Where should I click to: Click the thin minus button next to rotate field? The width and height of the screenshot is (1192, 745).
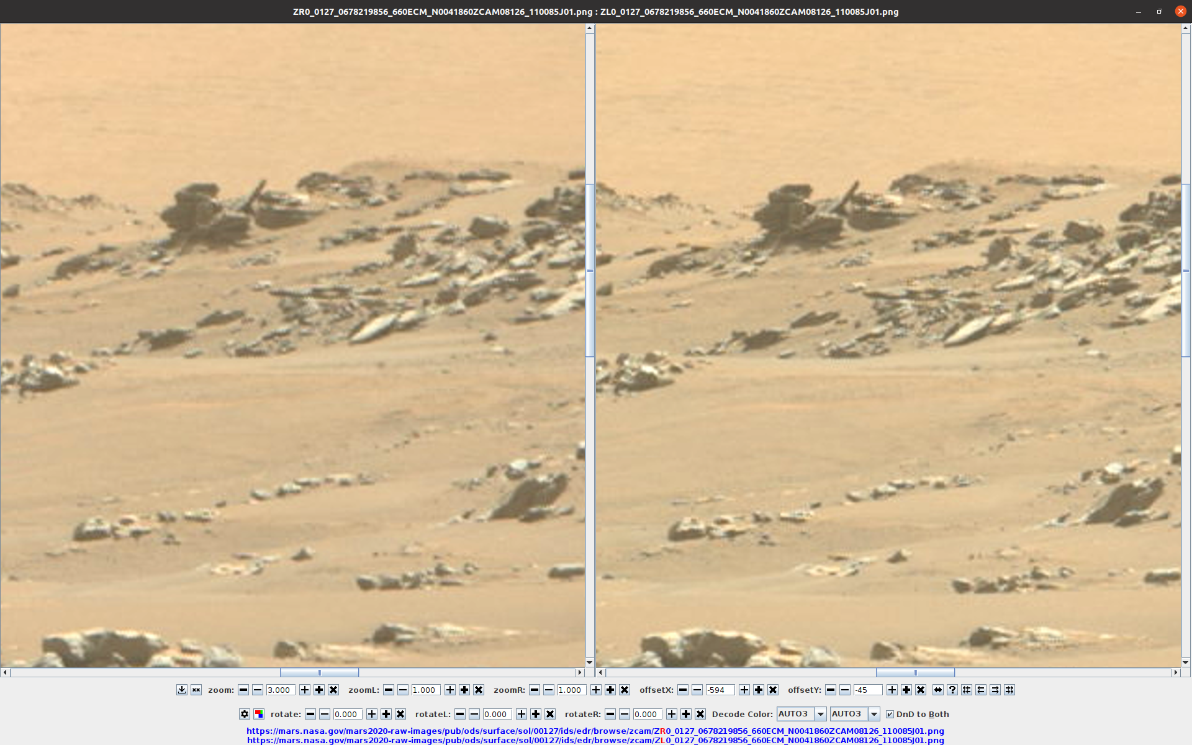pos(325,714)
